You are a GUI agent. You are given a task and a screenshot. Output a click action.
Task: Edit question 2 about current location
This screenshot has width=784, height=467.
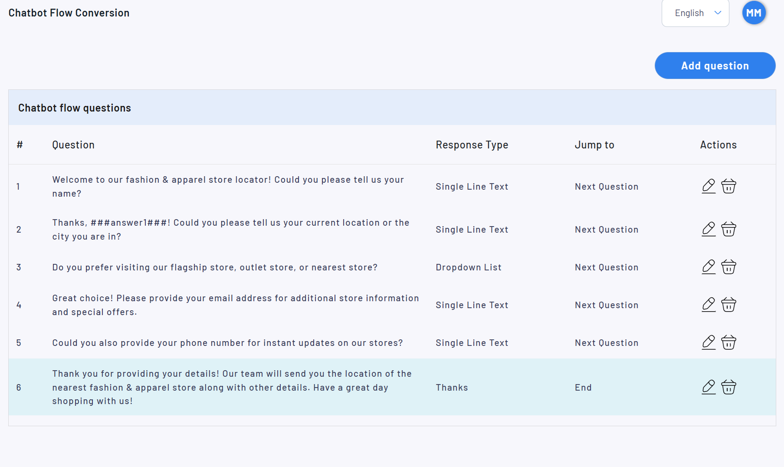coord(709,229)
